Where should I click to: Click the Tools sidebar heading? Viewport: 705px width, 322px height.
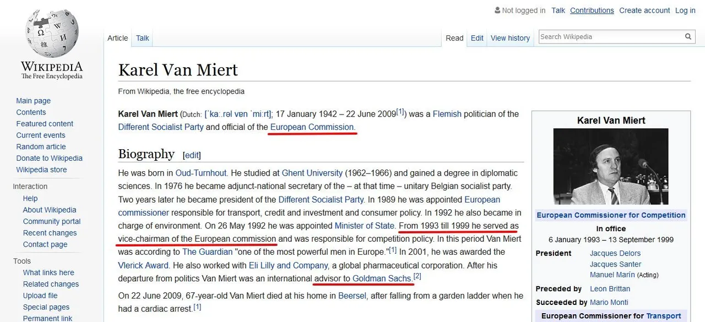(x=22, y=261)
